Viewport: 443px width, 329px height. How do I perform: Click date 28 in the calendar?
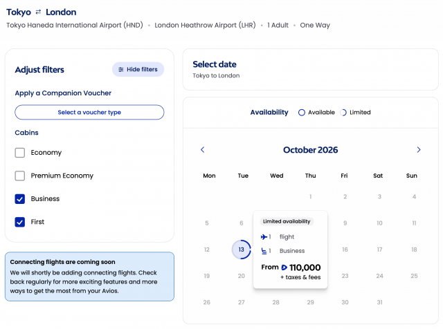[275, 303]
